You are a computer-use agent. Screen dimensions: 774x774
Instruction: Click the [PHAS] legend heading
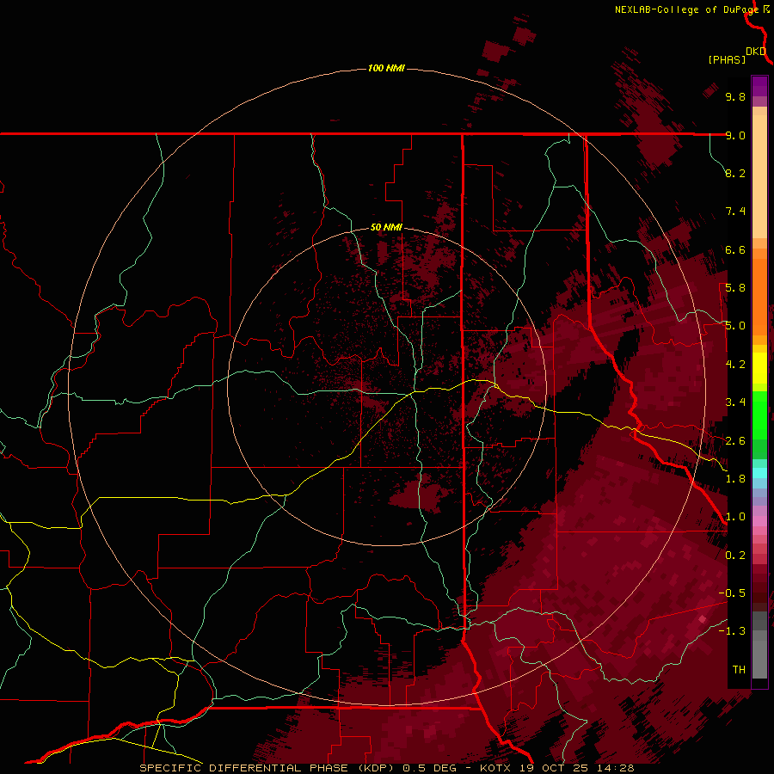point(727,59)
